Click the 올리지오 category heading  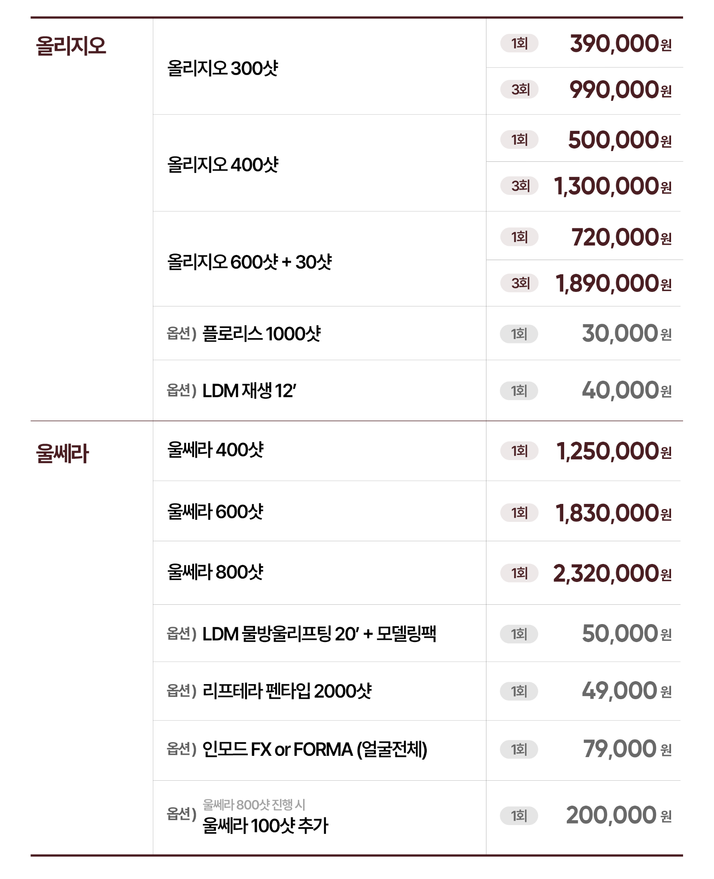coord(71,46)
